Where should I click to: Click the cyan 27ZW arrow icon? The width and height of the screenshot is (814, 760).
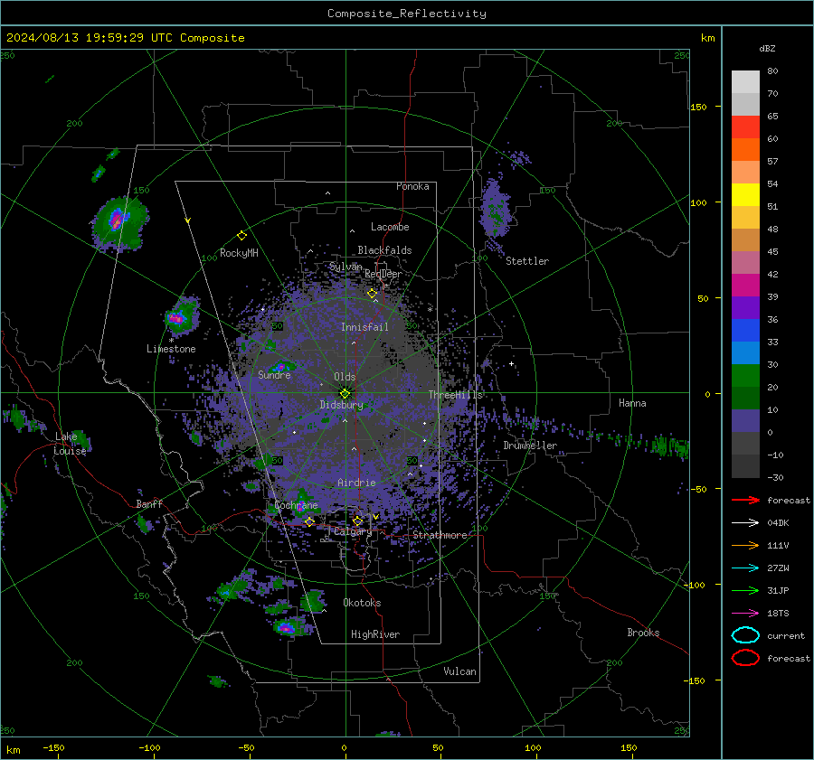click(x=745, y=568)
